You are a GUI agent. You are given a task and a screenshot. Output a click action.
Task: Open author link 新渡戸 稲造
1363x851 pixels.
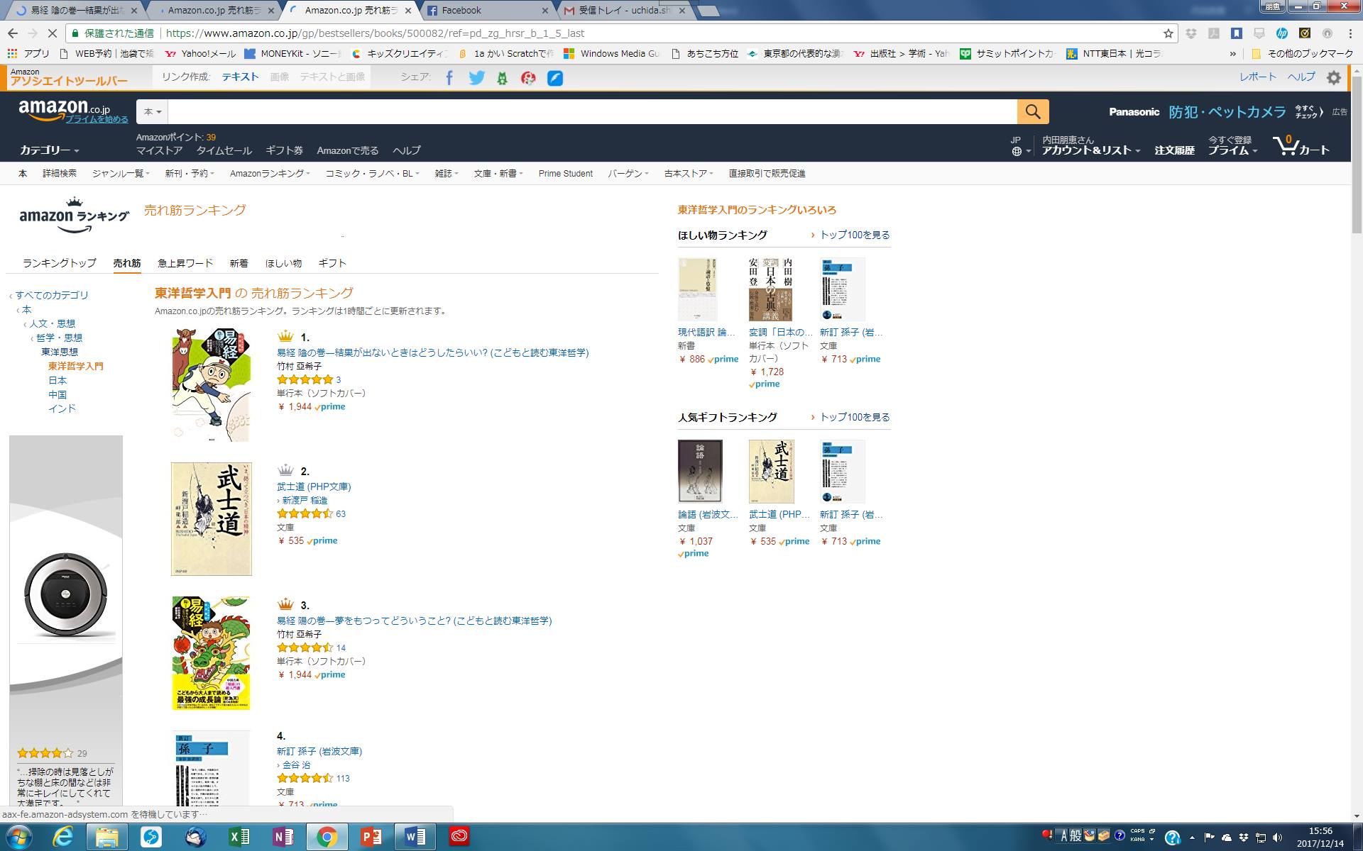305,500
